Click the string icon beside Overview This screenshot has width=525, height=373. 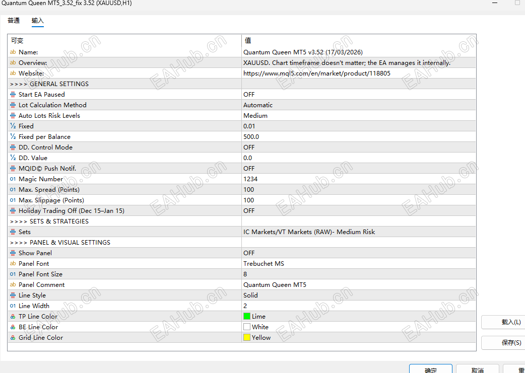pos(13,62)
